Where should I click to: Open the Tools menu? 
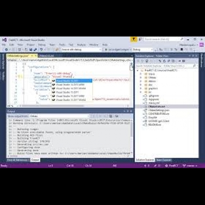coord(62,45)
